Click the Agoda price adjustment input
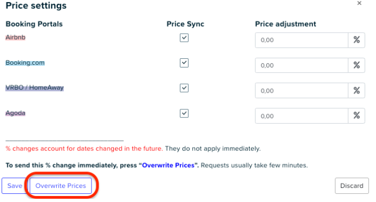 point(301,116)
